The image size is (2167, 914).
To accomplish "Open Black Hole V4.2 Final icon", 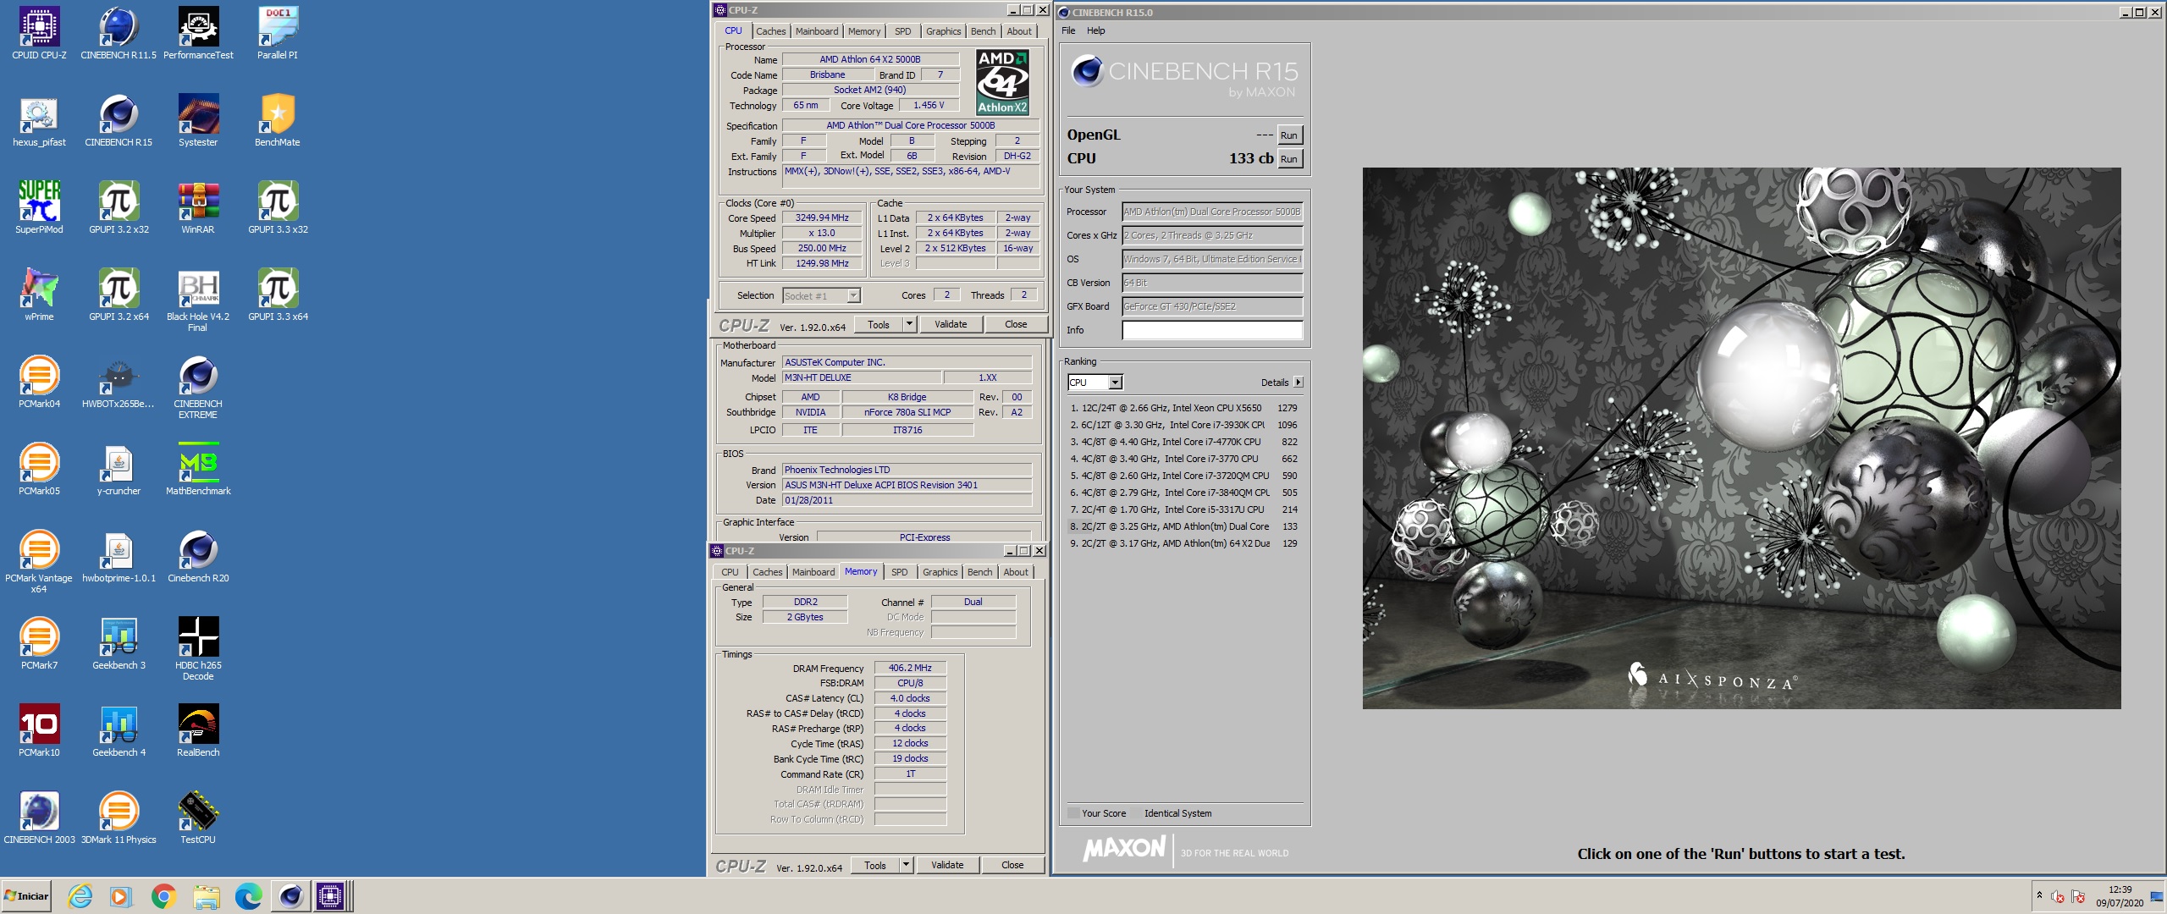I will pos(198,300).
